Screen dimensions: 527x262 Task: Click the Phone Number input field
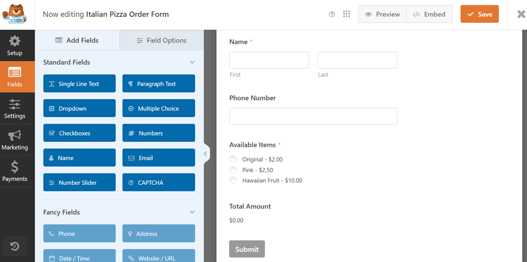click(x=313, y=116)
